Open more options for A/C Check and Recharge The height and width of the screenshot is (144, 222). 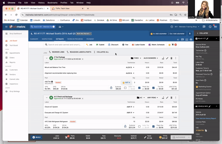(176, 97)
